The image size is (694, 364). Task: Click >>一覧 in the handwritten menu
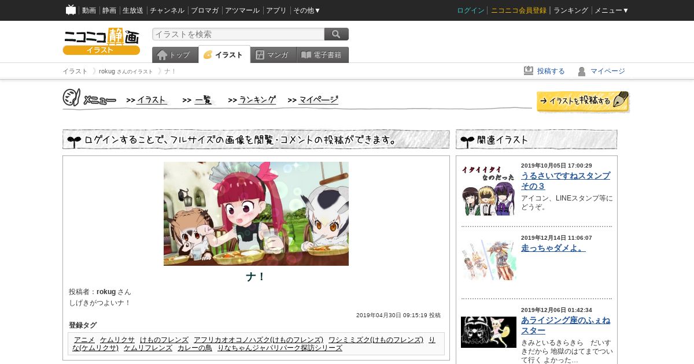click(x=198, y=100)
